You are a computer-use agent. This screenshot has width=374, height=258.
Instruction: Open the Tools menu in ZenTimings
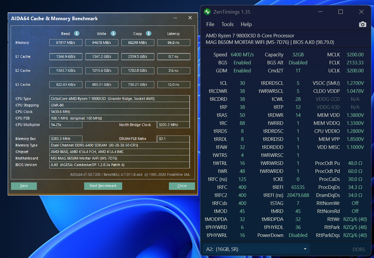(x=227, y=24)
